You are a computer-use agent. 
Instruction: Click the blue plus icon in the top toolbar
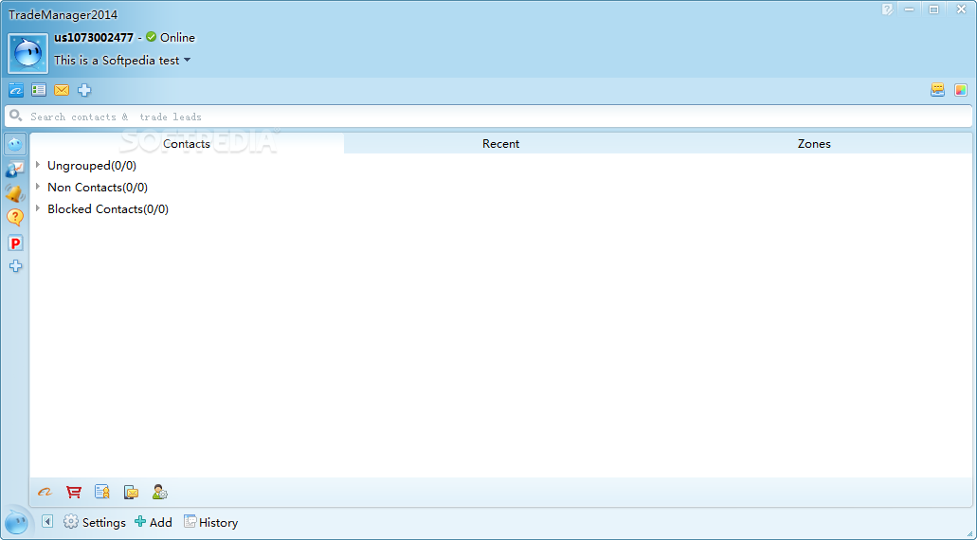84,90
